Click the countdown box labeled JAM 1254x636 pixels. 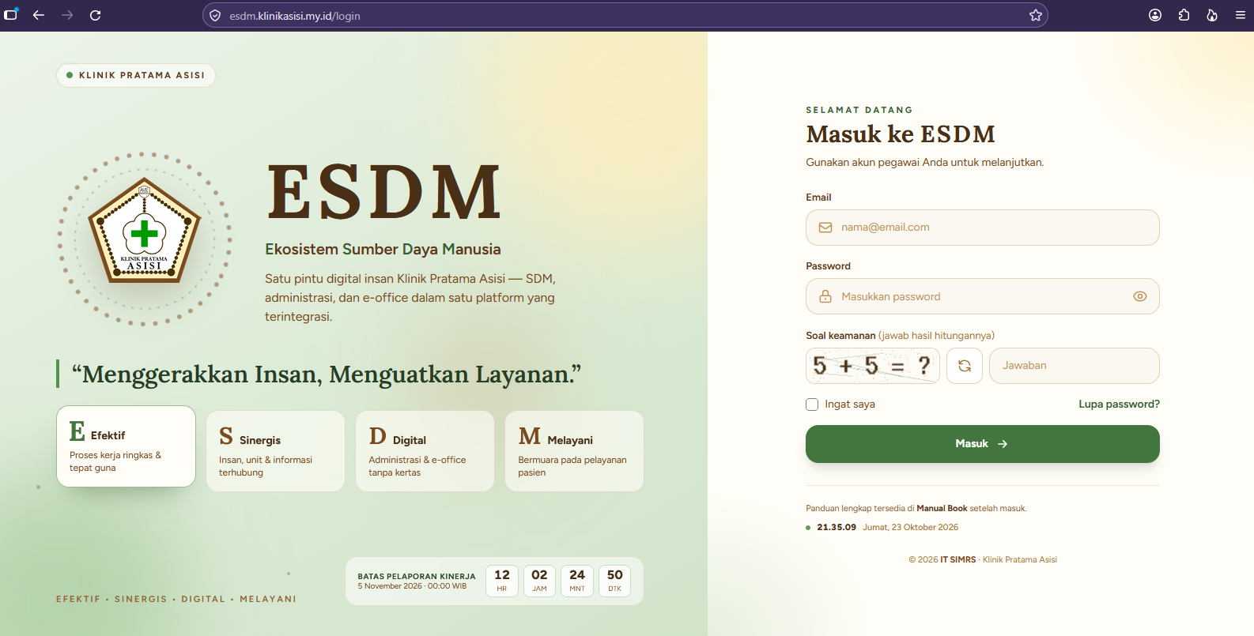(539, 581)
